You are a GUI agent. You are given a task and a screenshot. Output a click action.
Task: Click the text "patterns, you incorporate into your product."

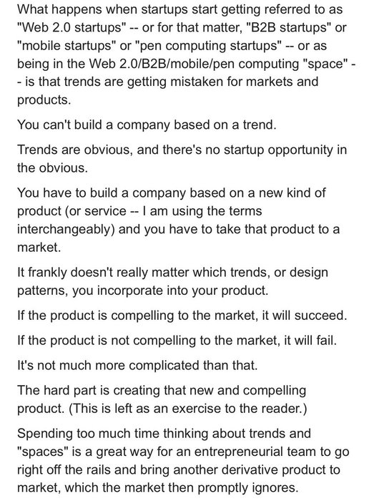tap(142, 291)
